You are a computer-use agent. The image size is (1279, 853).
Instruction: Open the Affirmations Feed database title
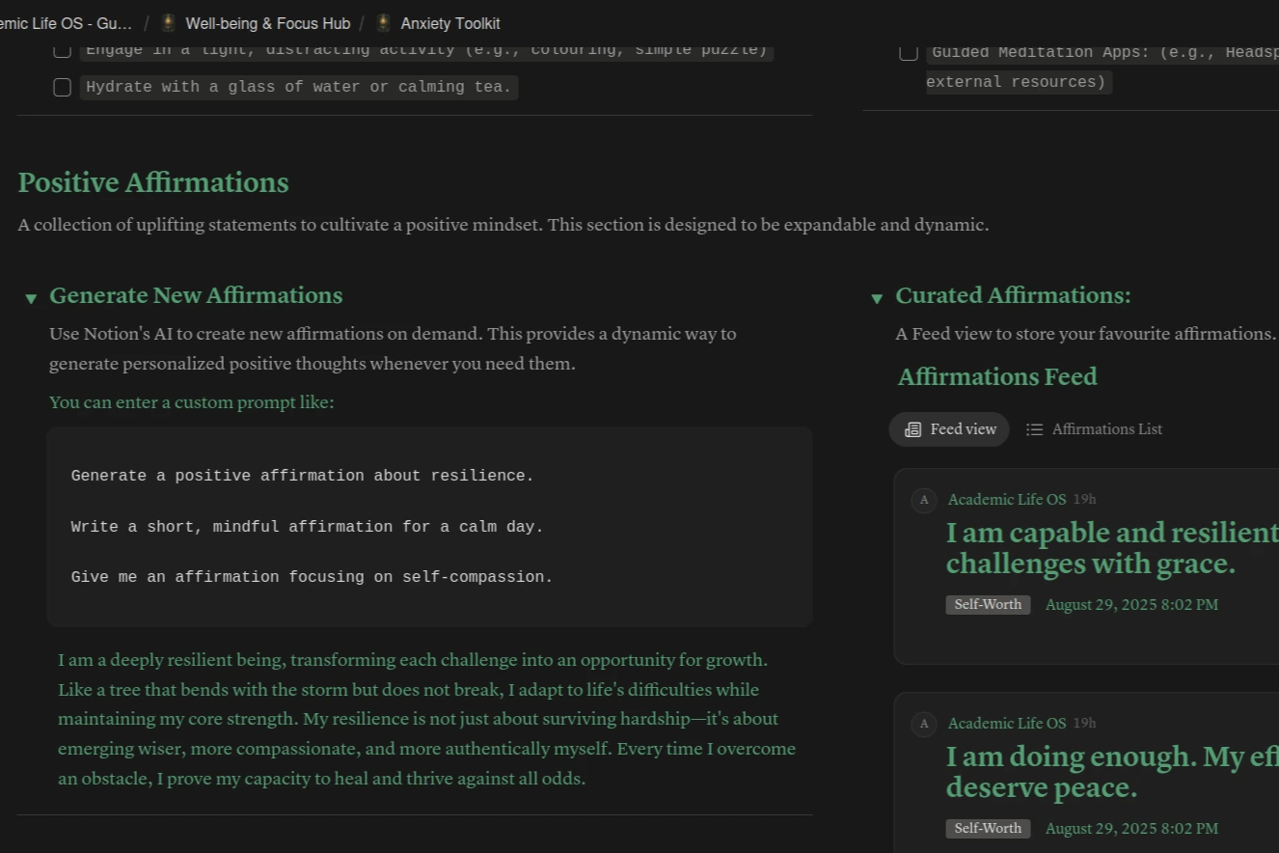997,376
